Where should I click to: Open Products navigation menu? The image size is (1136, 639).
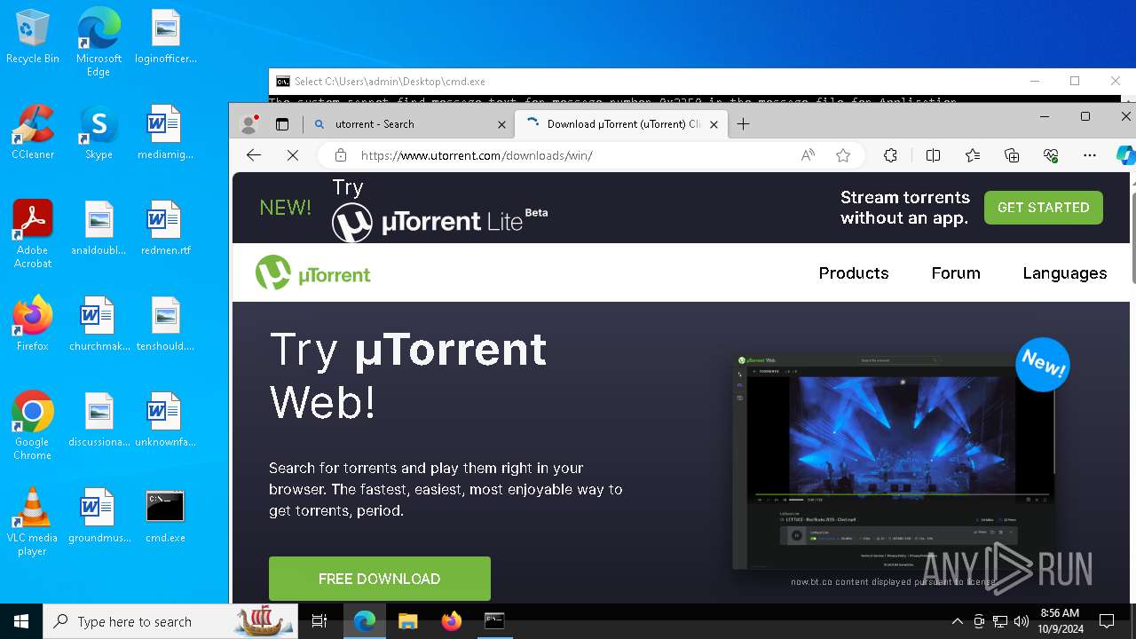[x=854, y=273]
